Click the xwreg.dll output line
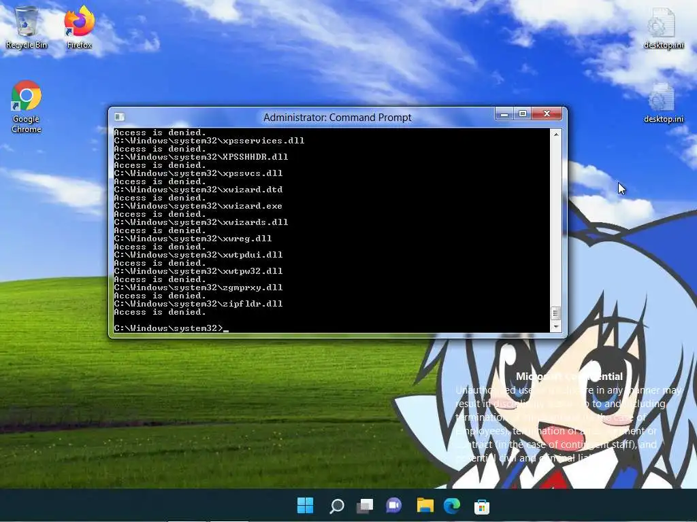 click(193, 239)
